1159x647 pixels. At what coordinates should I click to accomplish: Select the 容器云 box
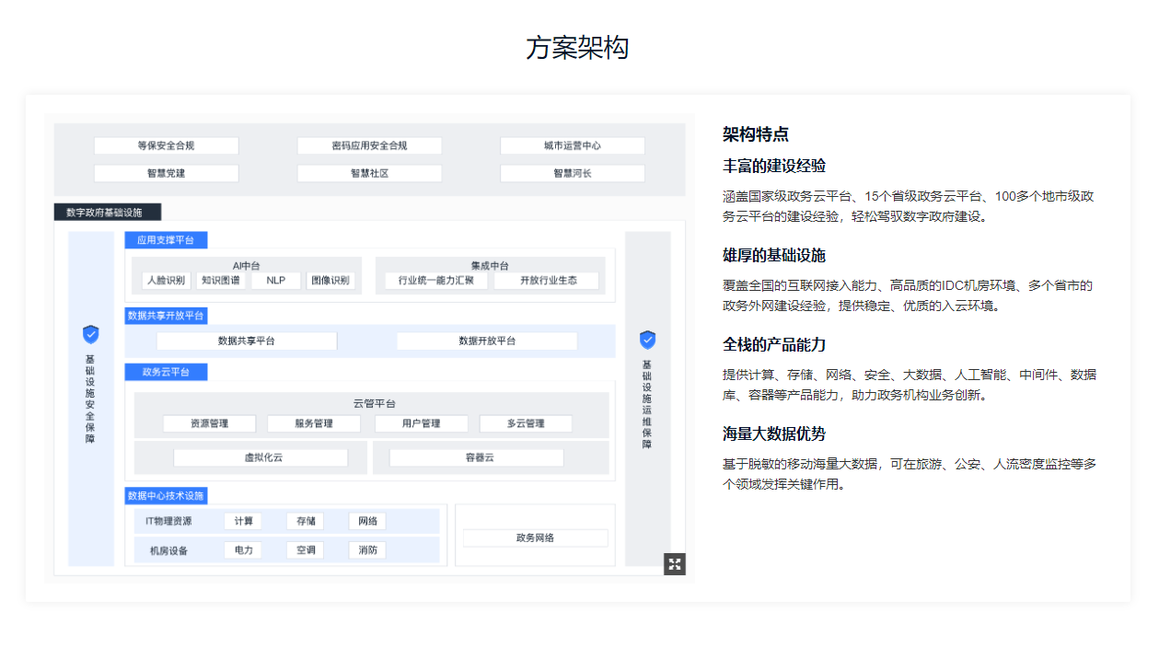point(477,457)
